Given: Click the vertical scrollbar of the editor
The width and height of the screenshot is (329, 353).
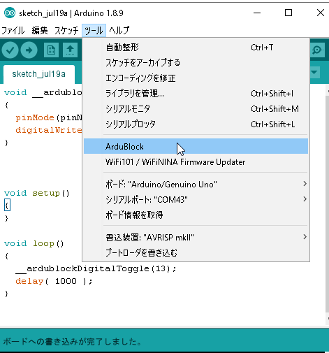Looking at the screenshot, I should pos(327,205).
